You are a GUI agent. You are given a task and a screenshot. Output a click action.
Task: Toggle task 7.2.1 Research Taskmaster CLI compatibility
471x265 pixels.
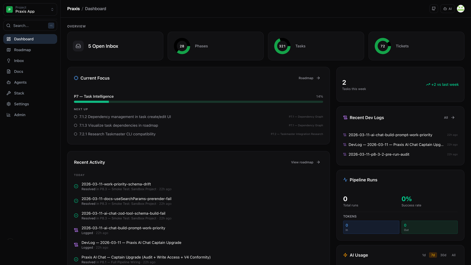(x=76, y=134)
